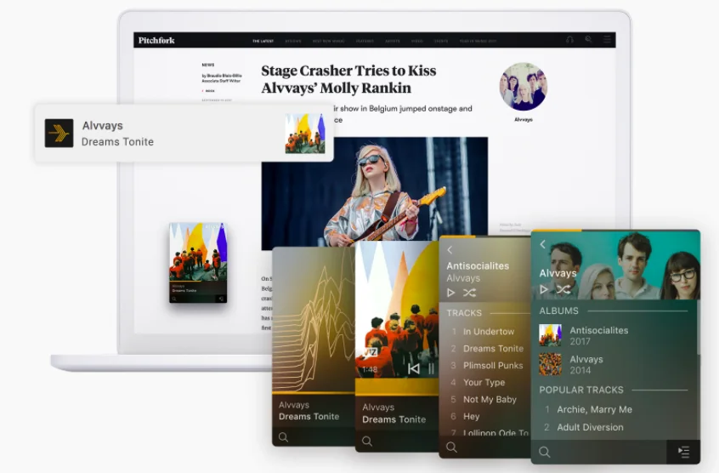The height and width of the screenshot is (473, 719).
Task: Shuffle the Alvvays artist tracks
Action: [563, 289]
